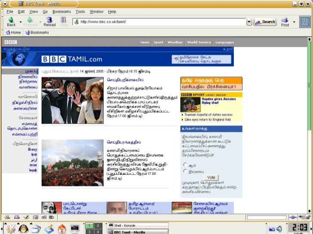Viewport: 313px width, 234px height.
Task: Click the Stop loading icon
Action: [64, 20]
